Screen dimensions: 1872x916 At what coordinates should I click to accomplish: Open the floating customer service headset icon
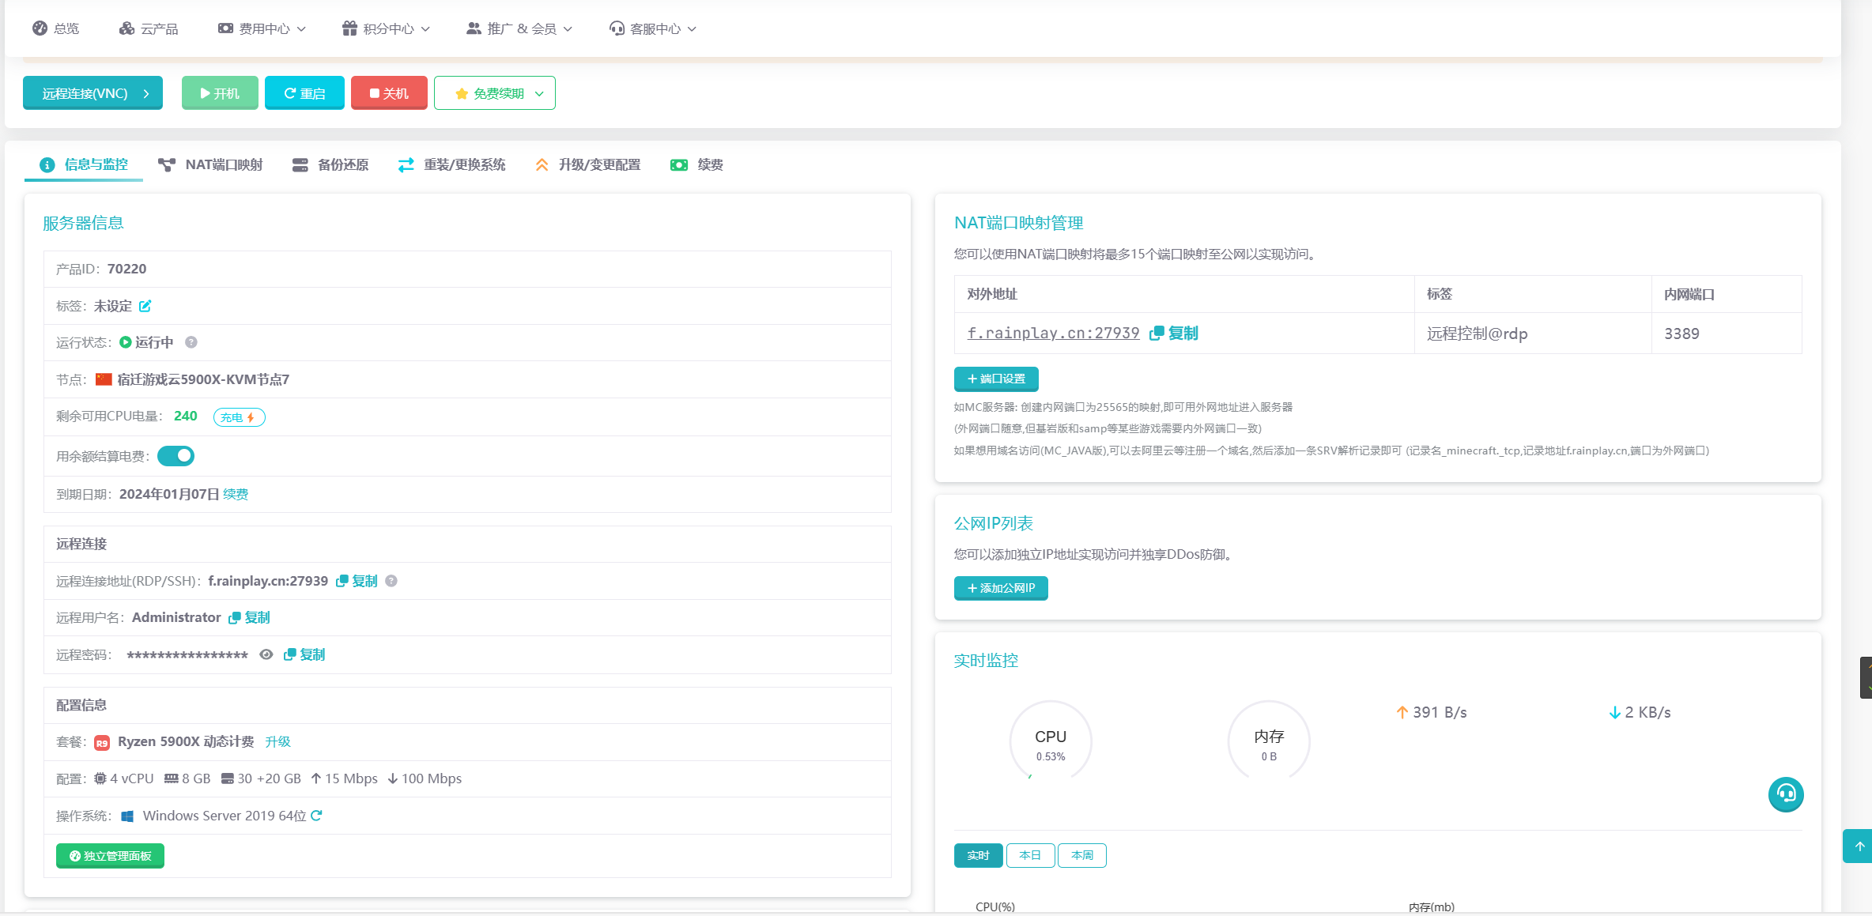pos(1785,793)
